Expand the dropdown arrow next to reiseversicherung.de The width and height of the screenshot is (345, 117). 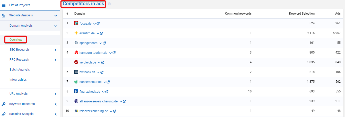click(x=111, y=111)
